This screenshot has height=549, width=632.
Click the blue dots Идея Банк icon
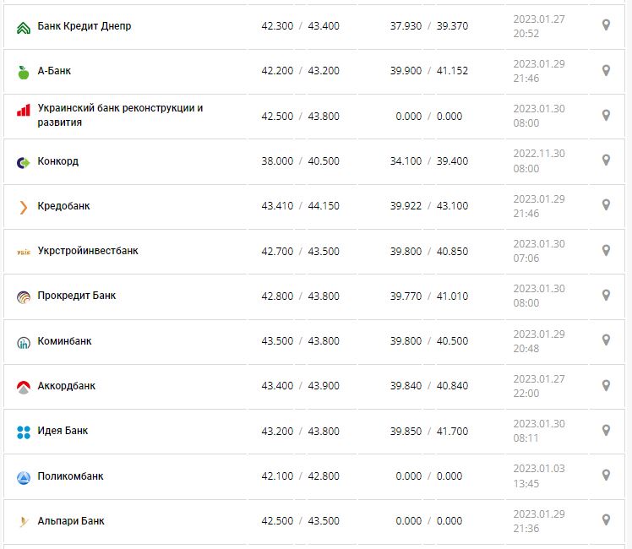click(24, 432)
